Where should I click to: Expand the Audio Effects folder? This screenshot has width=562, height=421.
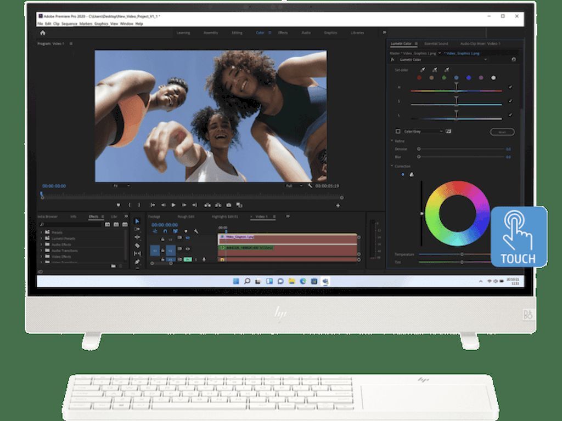(x=41, y=244)
